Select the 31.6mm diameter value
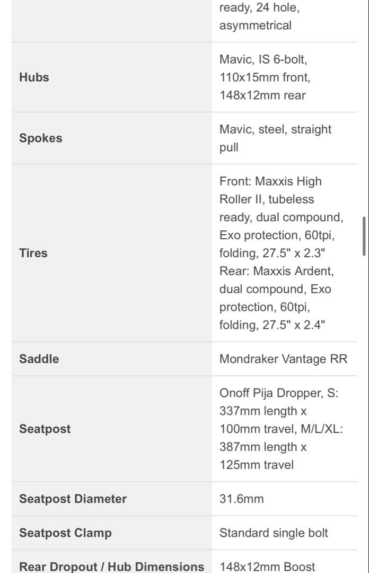Image resolution: width=369 pixels, height=573 pixels. coord(241,499)
